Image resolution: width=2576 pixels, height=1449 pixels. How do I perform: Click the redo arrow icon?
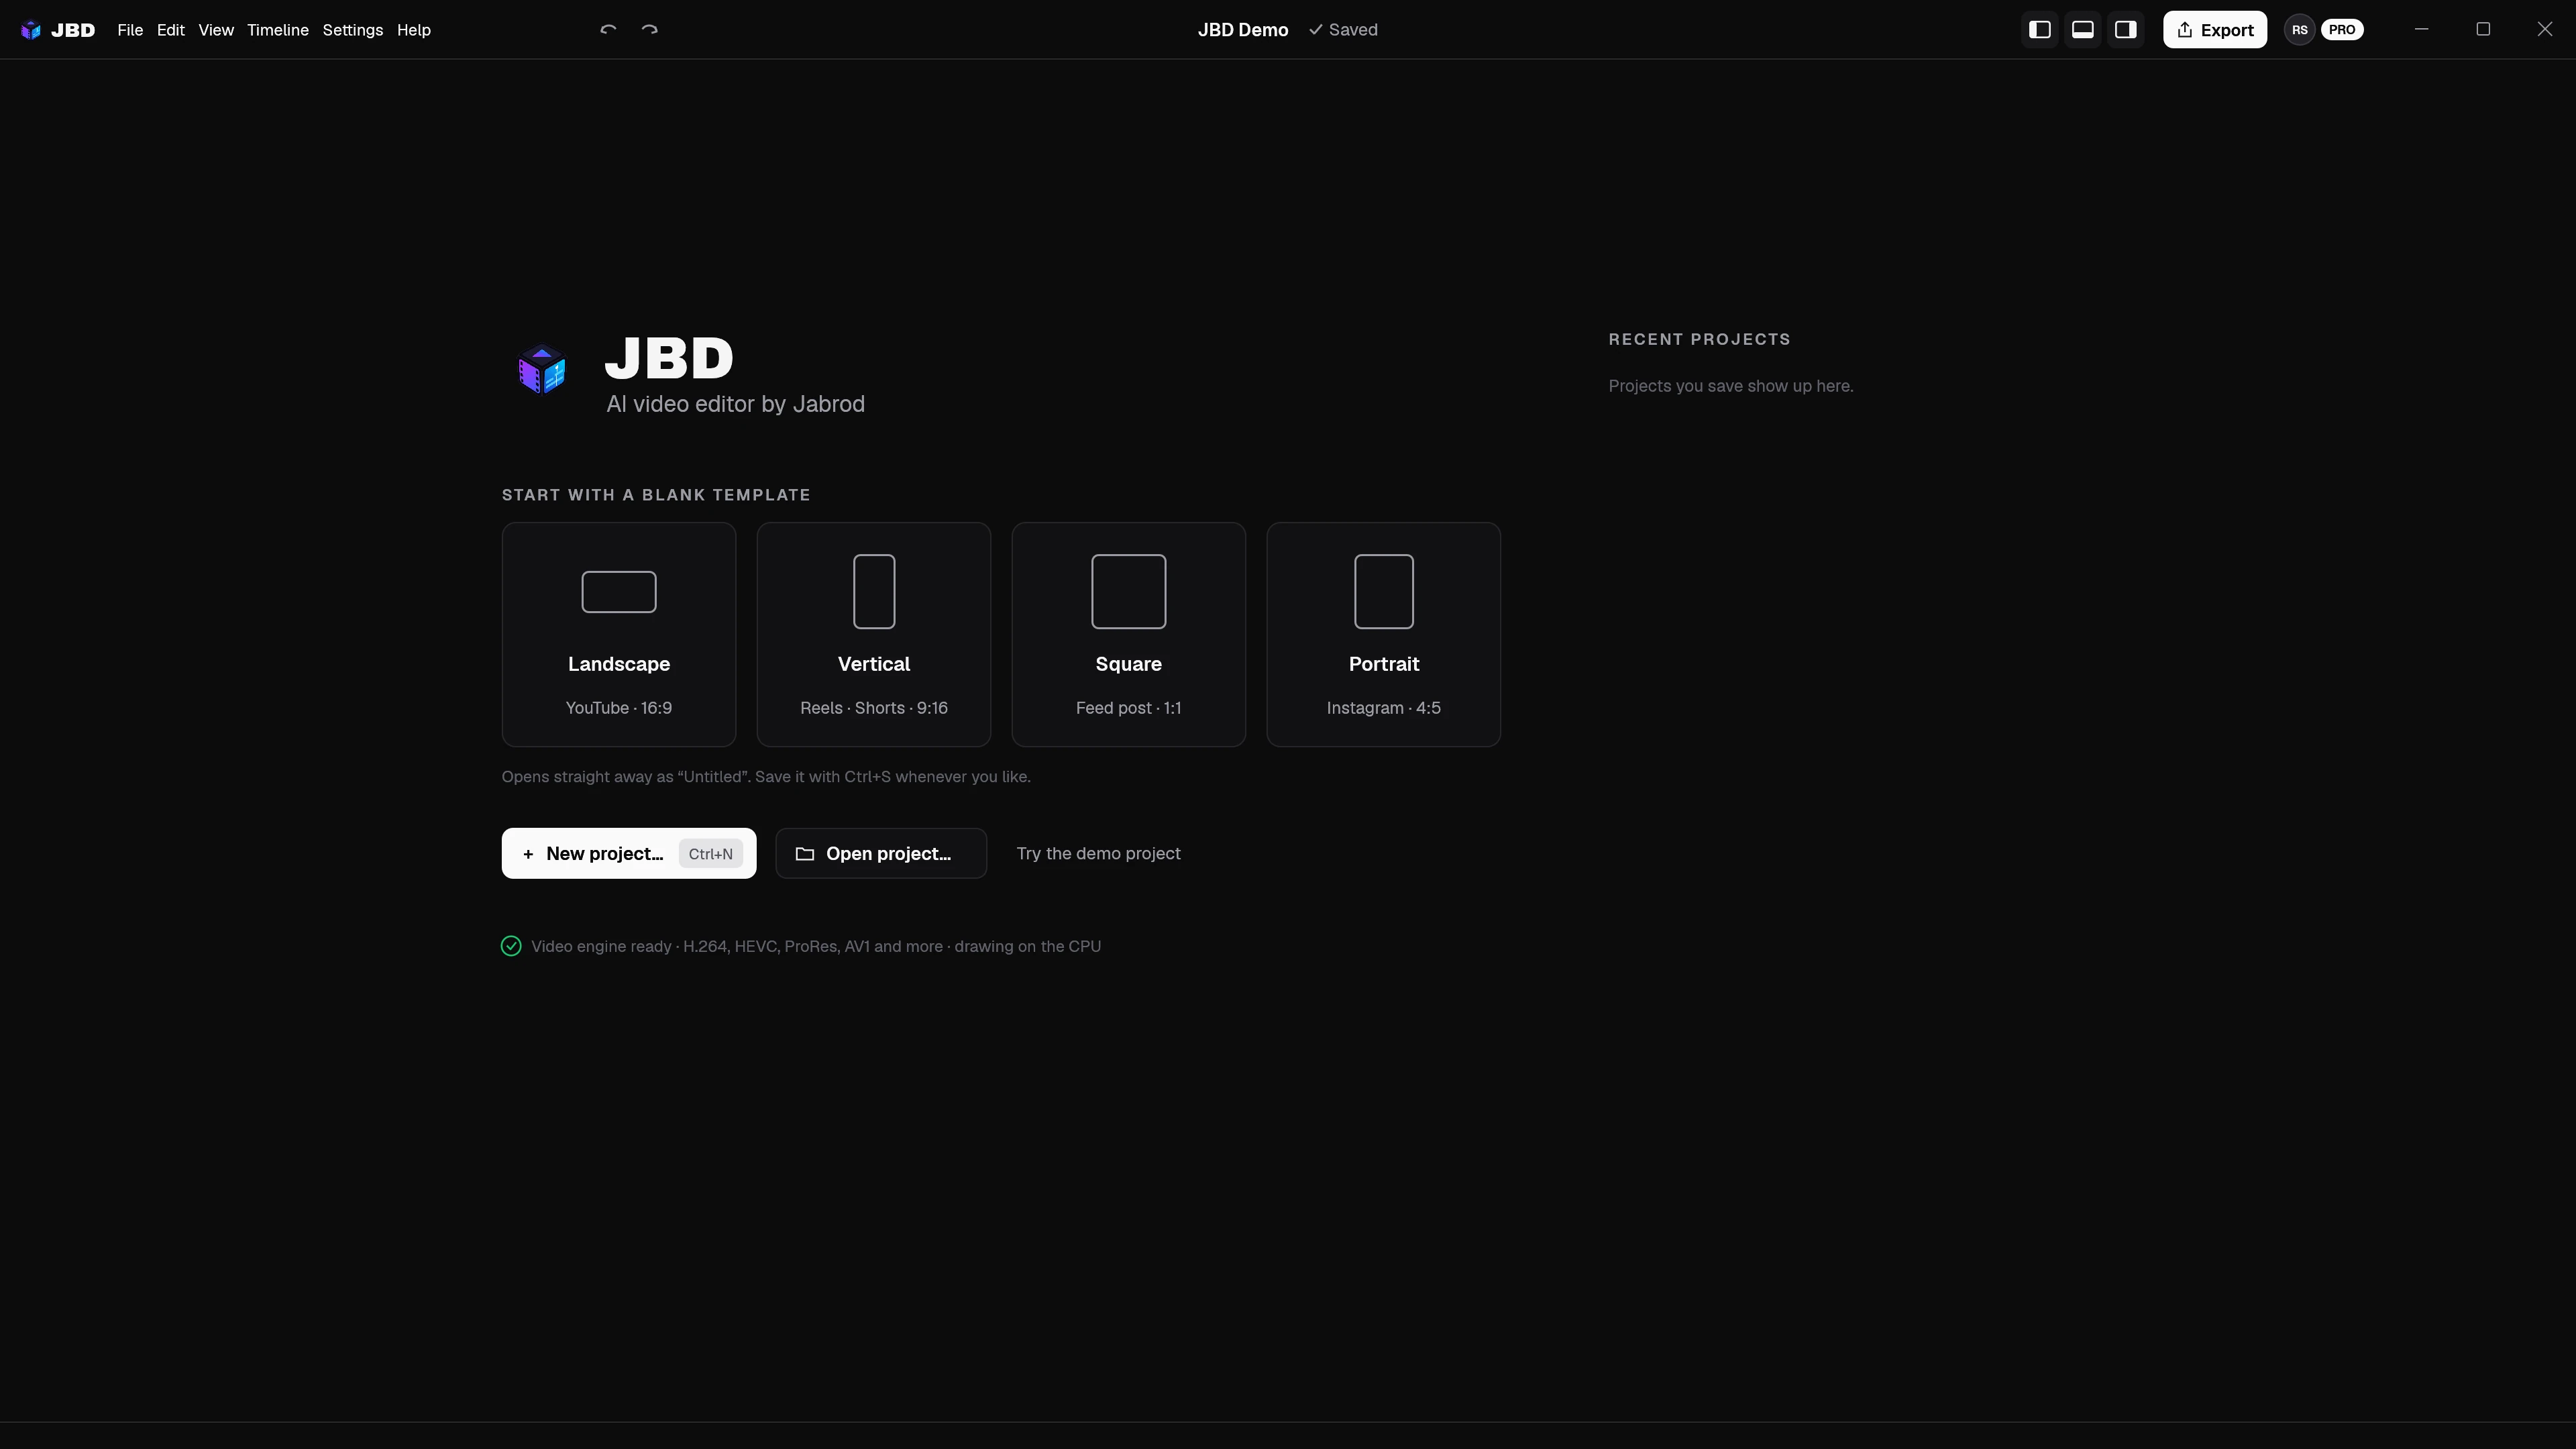point(649,30)
